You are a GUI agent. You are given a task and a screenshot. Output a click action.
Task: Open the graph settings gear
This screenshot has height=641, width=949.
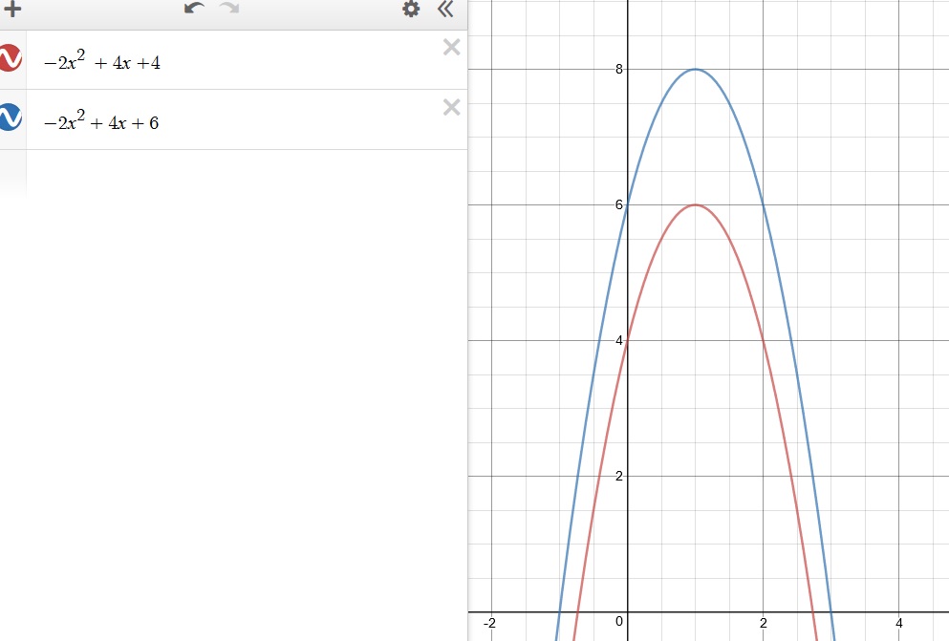click(x=411, y=10)
